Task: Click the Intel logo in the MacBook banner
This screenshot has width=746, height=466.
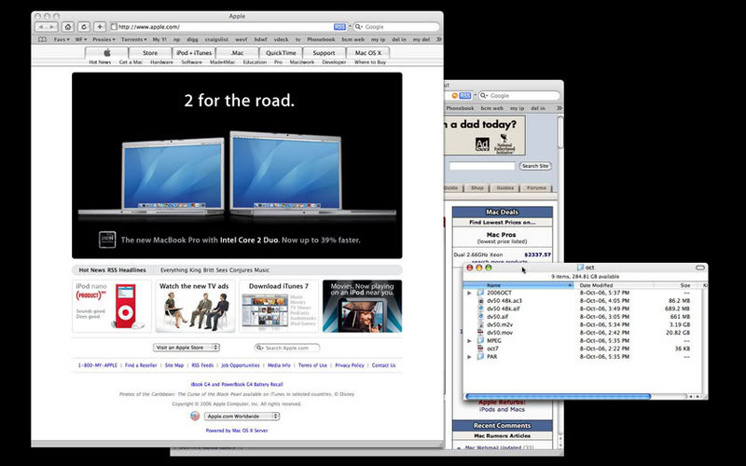Action: pyautogui.click(x=107, y=240)
